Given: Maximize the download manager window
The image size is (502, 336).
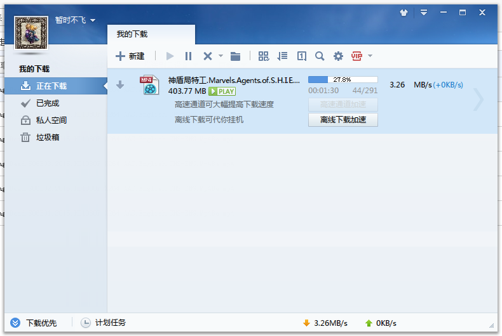Looking at the screenshot, I should 463,13.
